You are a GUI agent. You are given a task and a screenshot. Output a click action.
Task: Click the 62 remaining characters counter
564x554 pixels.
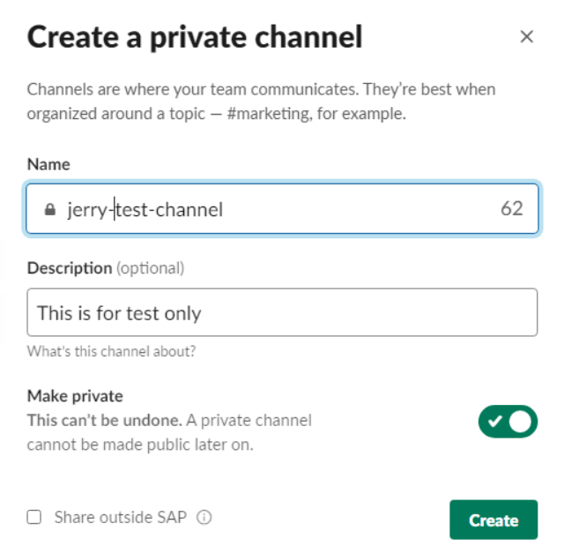[511, 208]
